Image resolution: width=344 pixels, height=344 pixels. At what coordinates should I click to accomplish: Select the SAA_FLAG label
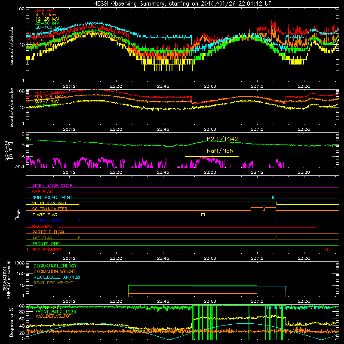tap(42, 226)
